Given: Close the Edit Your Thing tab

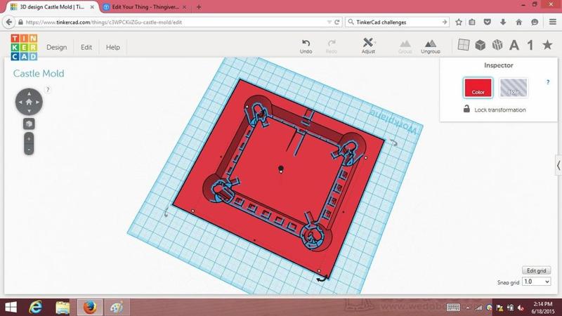Looking at the screenshot, I should tap(184, 7).
